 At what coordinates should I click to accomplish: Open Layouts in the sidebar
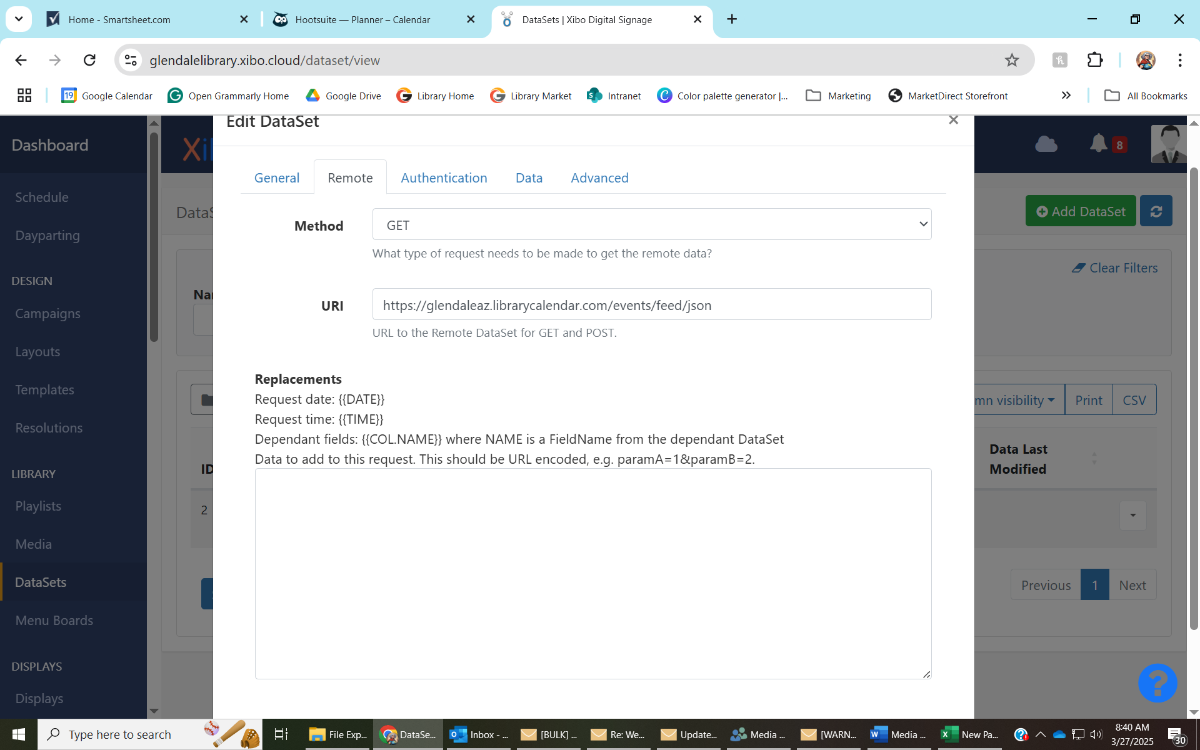[x=37, y=351]
